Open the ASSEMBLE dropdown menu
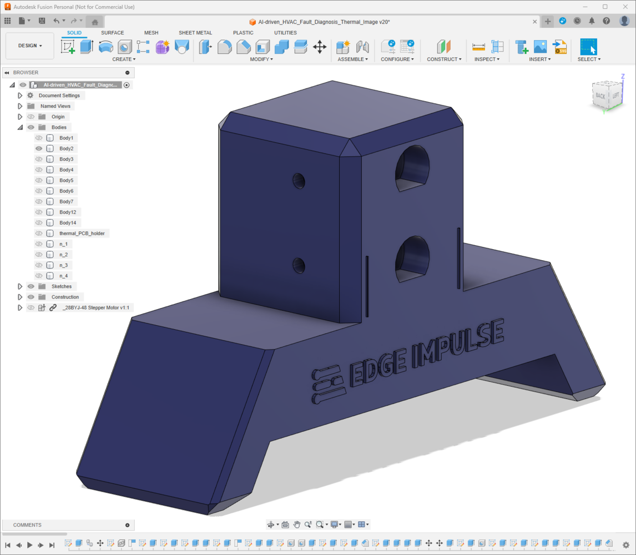 353,59
